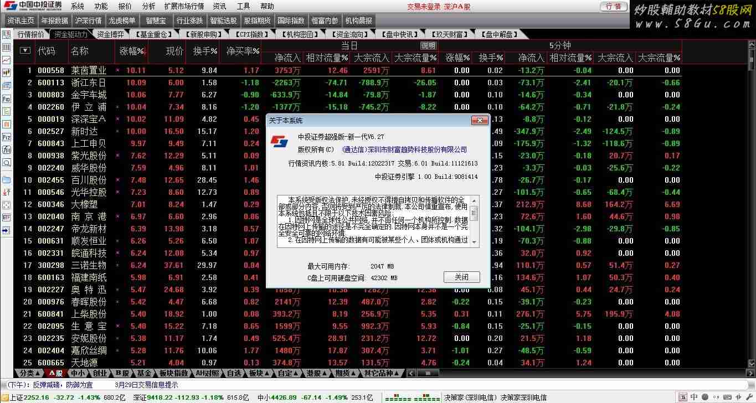This screenshot has height=403, width=756.
Task: Click the 关闭 button in the about dialog
Action: click(x=461, y=277)
